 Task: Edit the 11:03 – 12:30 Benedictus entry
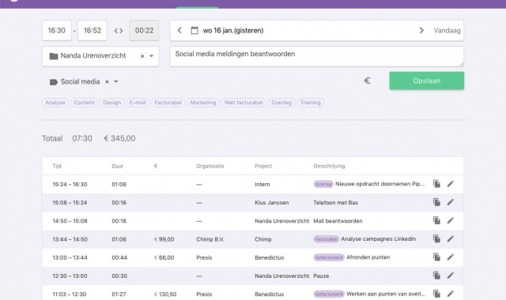coord(451,294)
